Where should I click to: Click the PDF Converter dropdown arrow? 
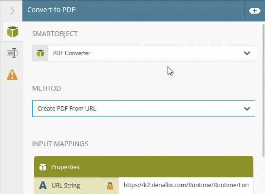247,53
